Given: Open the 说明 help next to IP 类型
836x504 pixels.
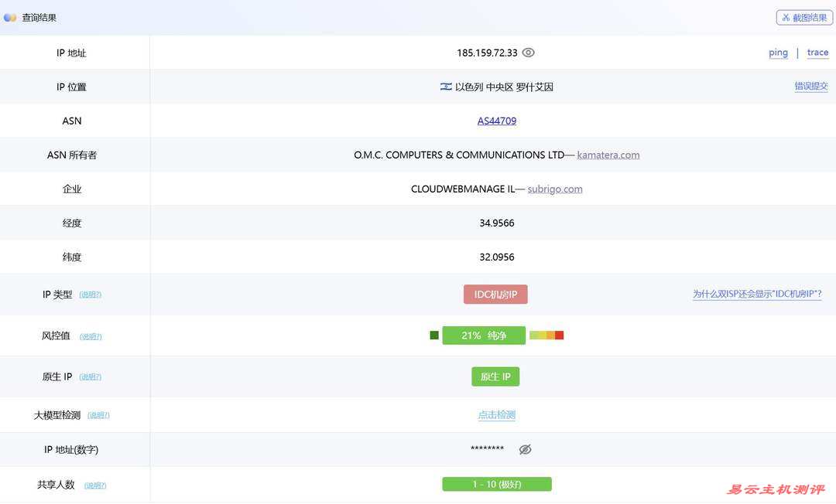Looking at the screenshot, I should [91, 295].
